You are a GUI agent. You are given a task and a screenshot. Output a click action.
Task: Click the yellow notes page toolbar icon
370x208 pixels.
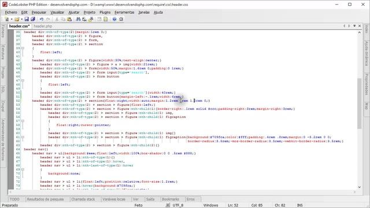105,19
